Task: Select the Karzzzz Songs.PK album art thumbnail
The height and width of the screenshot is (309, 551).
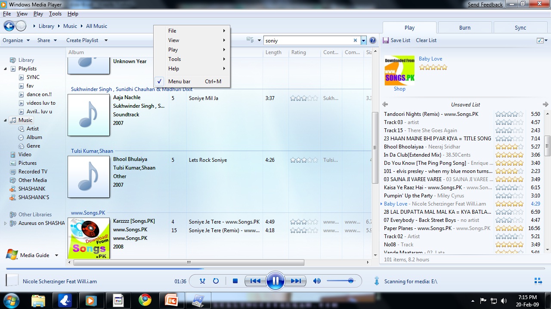Action: click(89, 238)
